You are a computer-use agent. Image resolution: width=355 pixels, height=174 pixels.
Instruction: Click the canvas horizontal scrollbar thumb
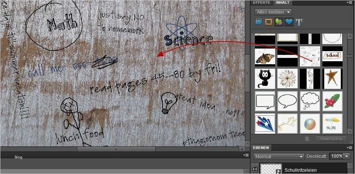[116, 149]
